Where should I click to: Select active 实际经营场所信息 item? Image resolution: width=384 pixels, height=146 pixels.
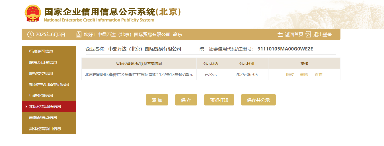coord(49,107)
